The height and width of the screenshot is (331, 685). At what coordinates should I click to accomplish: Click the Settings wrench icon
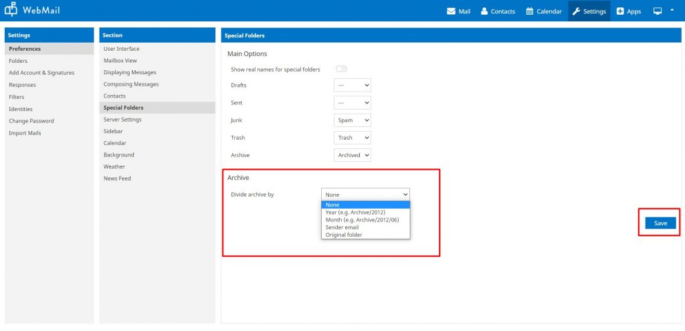(576, 11)
